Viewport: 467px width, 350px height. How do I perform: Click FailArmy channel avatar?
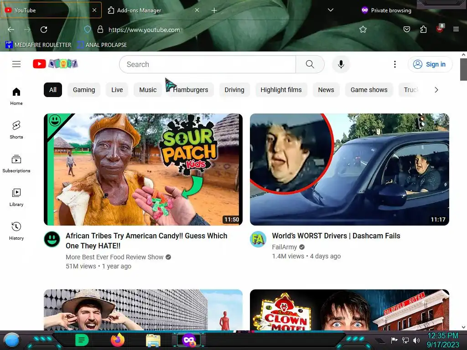click(258, 239)
